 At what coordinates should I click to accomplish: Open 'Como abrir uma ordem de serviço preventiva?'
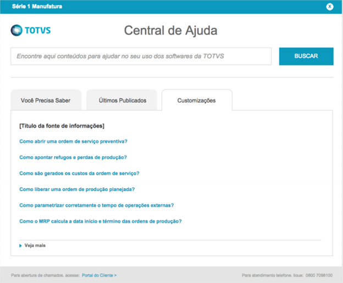coord(73,141)
